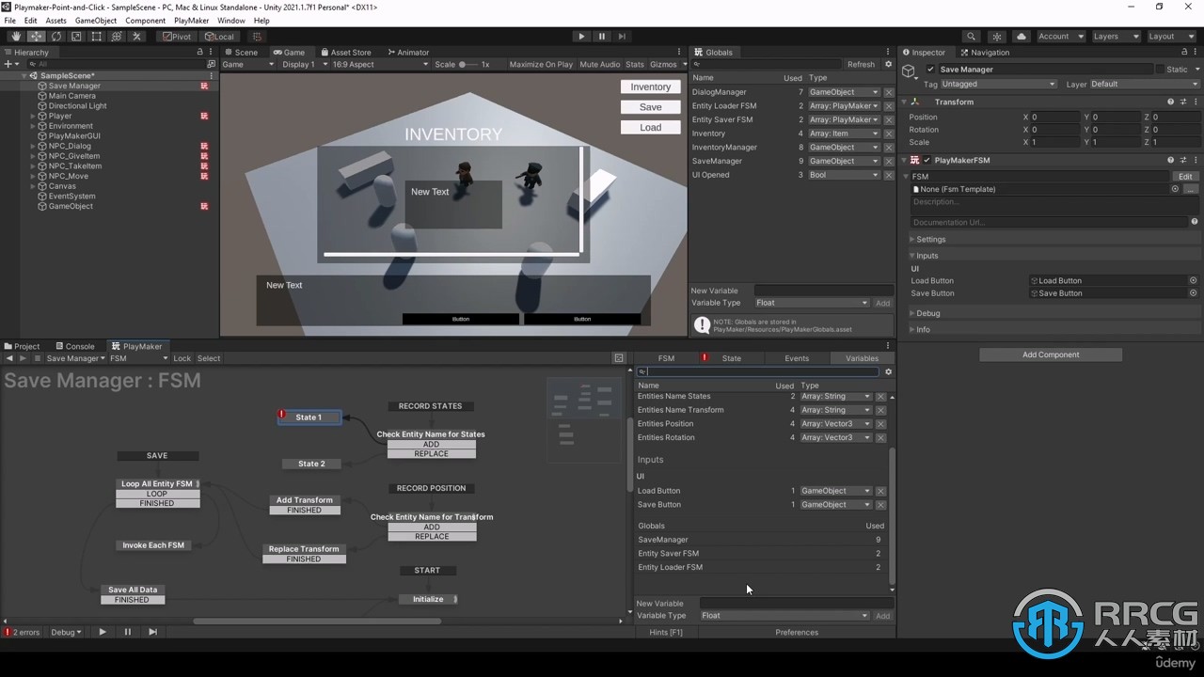The image size is (1204, 677).
Task: Toggle the Static checkbox in Inspector
Action: pyautogui.click(x=1160, y=70)
